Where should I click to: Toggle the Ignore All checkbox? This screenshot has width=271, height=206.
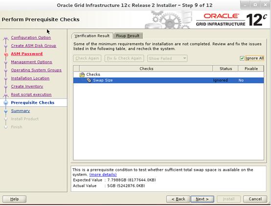[x=242, y=58]
